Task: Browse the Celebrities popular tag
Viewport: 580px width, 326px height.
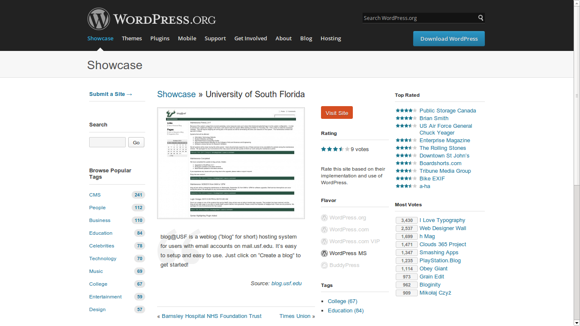Action: pyautogui.click(x=101, y=246)
